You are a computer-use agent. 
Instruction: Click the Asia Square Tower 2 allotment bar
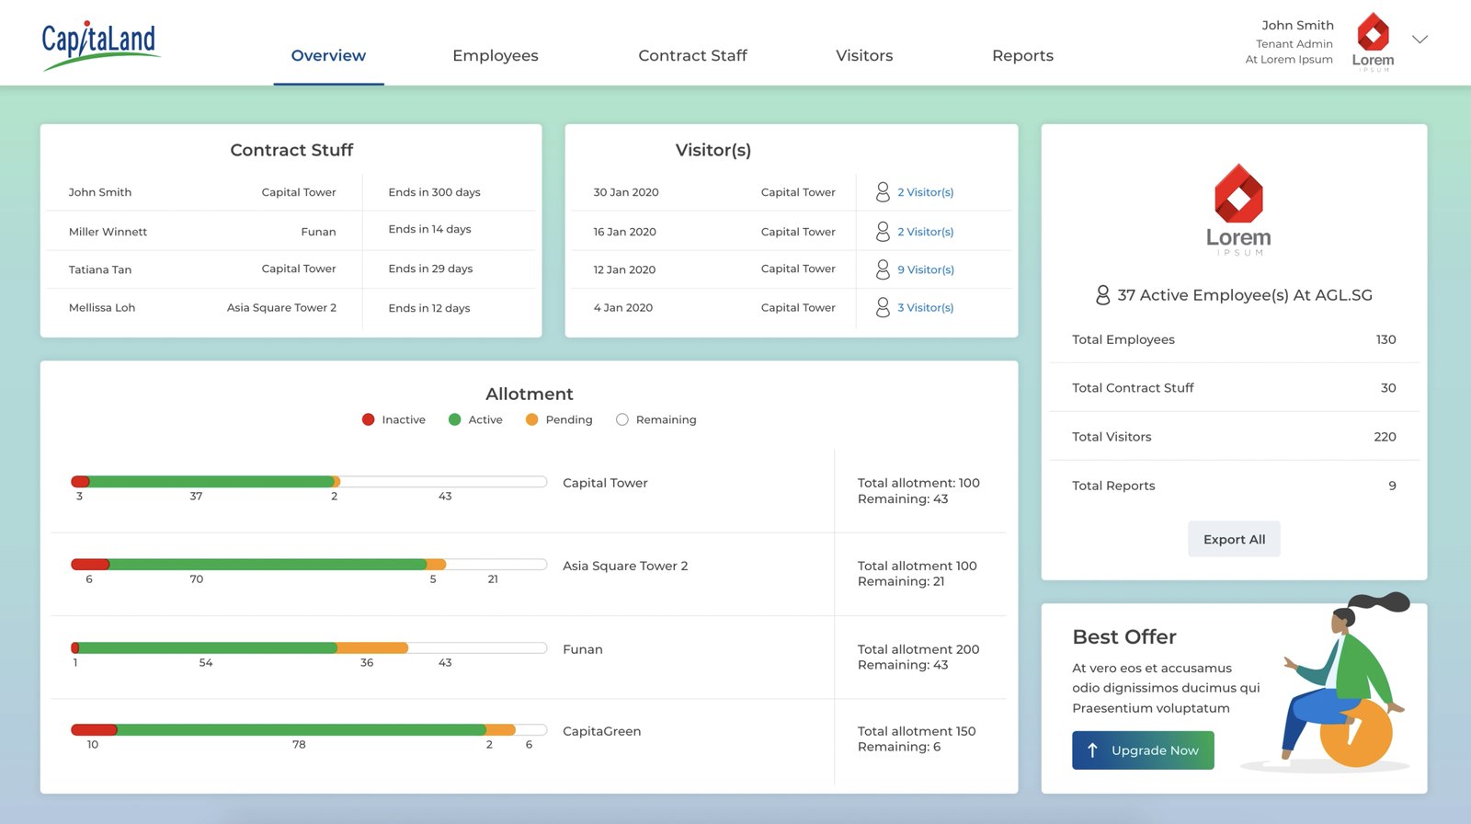tap(309, 565)
